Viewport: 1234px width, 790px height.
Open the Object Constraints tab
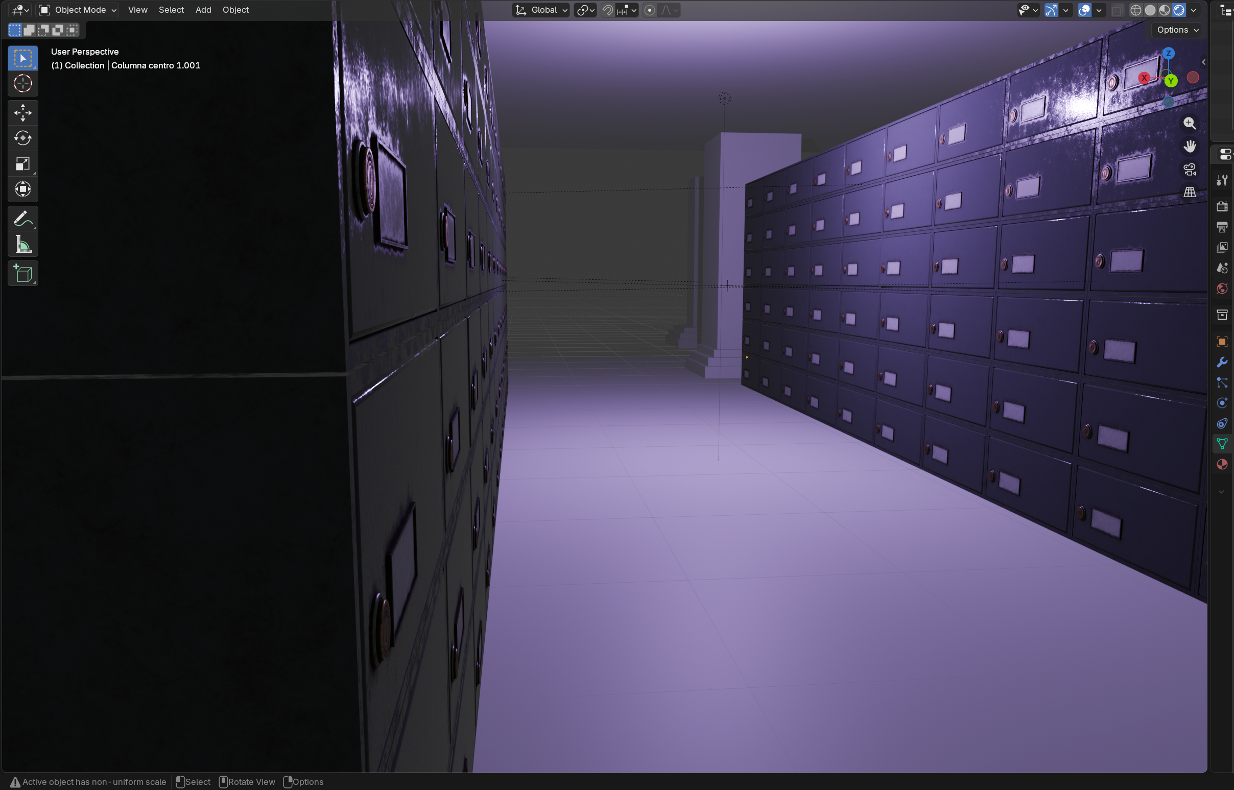[x=1222, y=424]
